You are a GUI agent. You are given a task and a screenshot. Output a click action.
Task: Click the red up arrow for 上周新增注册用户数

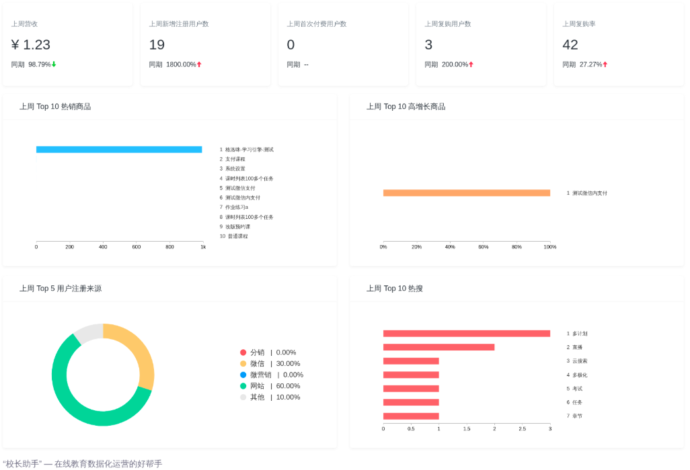tap(199, 64)
